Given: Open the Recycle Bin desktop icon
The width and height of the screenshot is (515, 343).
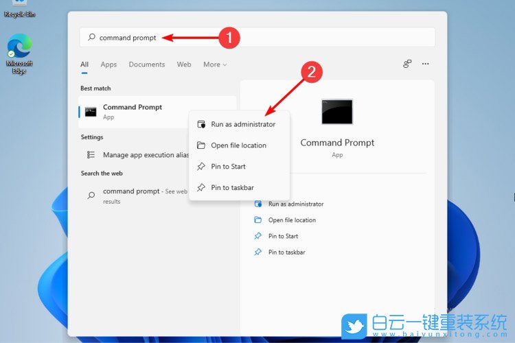Looking at the screenshot, I should [x=19, y=9].
